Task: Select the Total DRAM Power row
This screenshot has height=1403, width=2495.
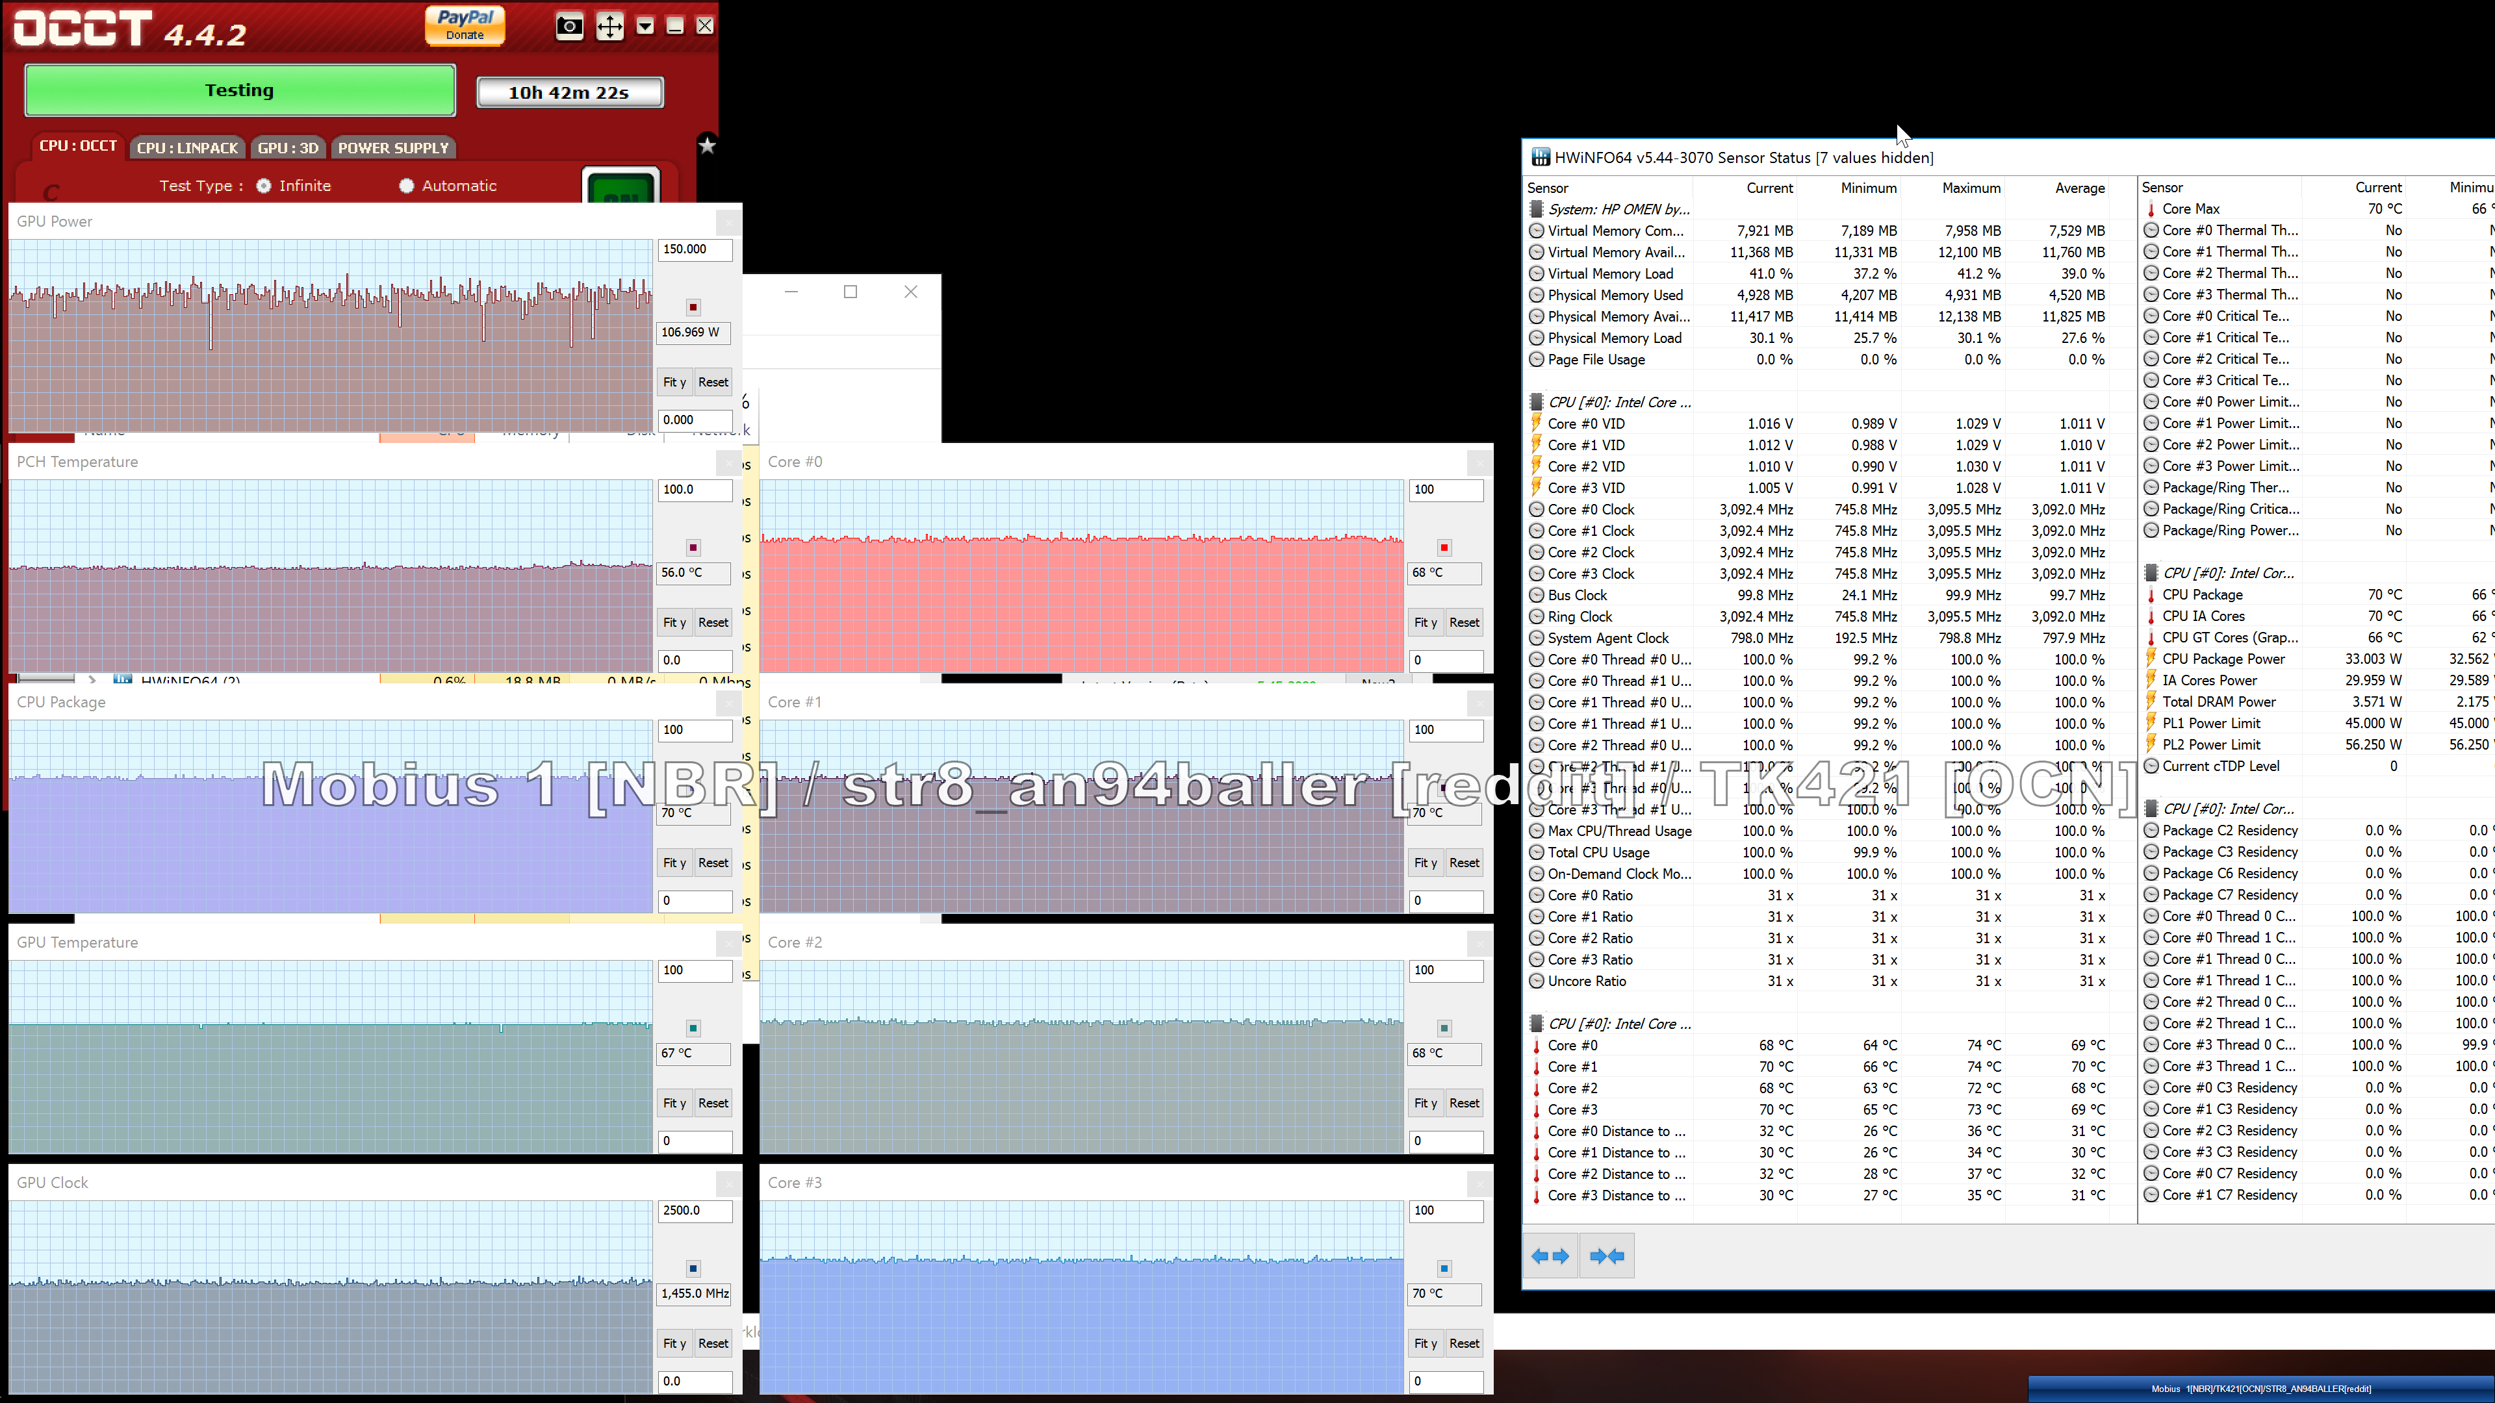Action: tap(2318, 702)
